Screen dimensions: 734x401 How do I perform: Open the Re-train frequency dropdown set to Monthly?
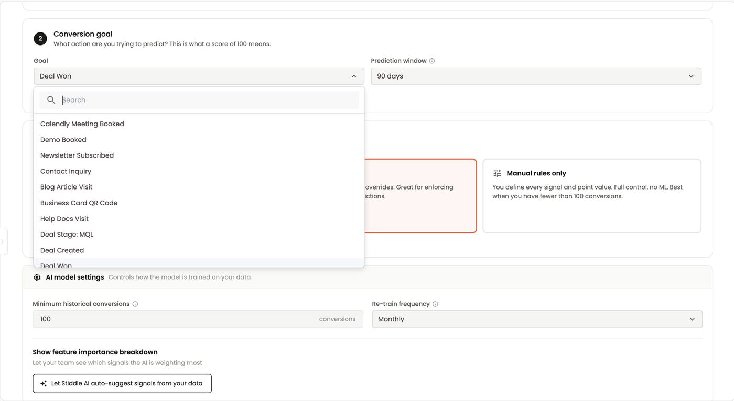pos(537,319)
